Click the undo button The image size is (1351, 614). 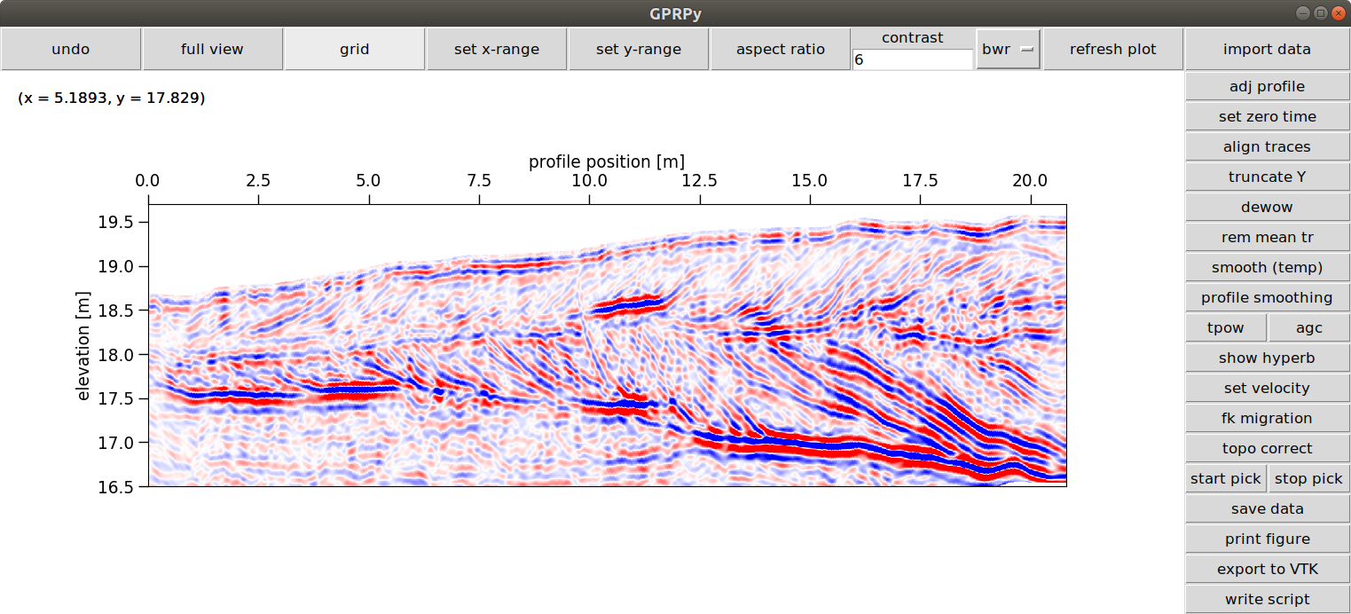(71, 49)
